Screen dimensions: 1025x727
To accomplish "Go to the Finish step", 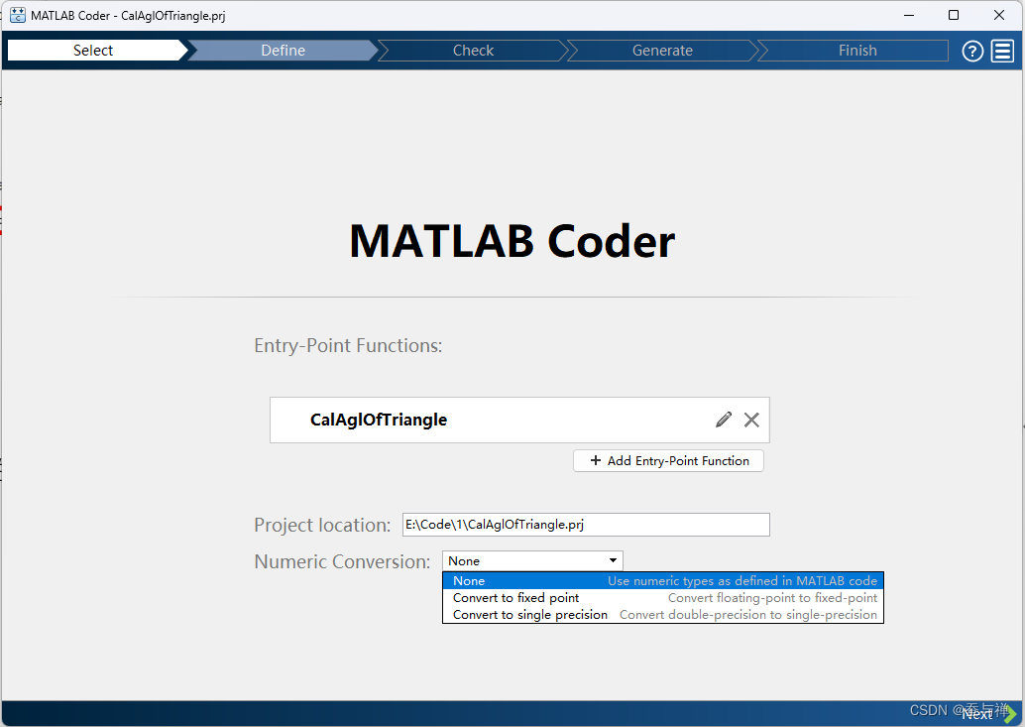I will coord(857,51).
